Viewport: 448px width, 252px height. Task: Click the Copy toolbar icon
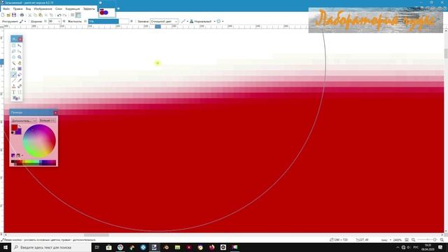pyautogui.click(x=35, y=15)
